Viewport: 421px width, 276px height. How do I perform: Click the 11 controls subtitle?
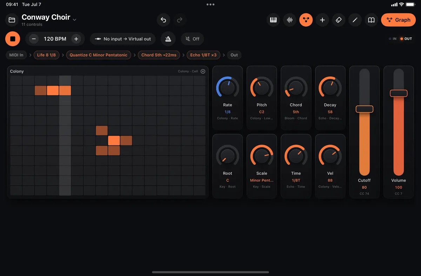[x=32, y=25]
